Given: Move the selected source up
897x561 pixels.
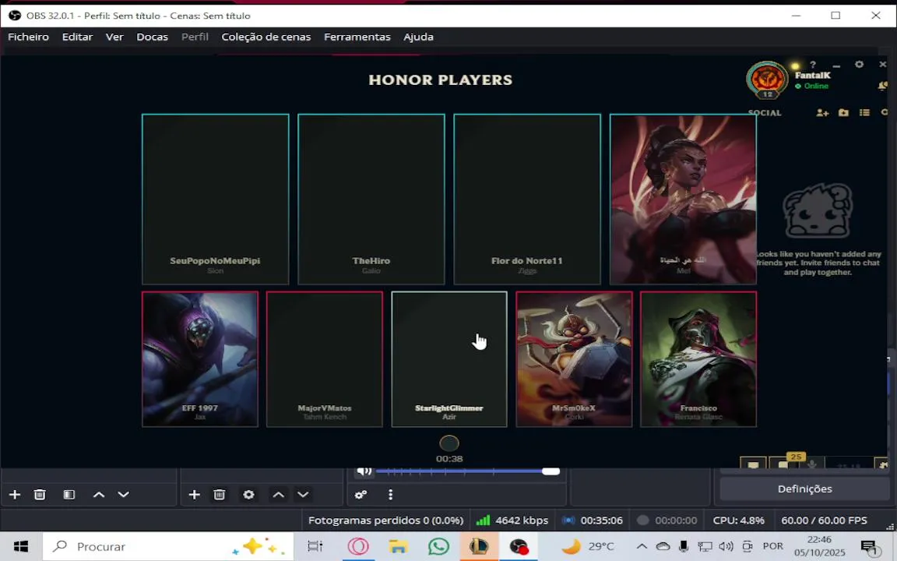Looking at the screenshot, I should 279,495.
